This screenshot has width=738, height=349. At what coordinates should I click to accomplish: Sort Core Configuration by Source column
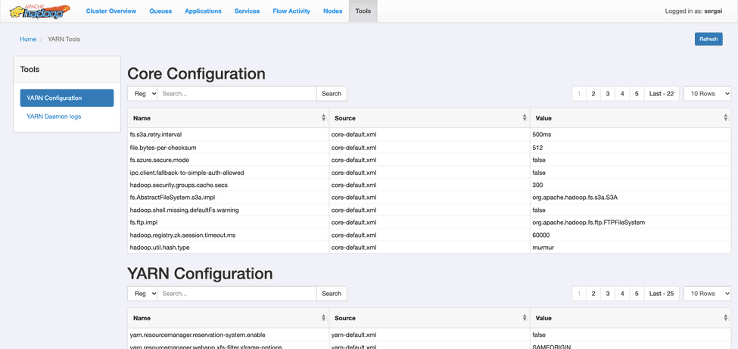coord(524,118)
